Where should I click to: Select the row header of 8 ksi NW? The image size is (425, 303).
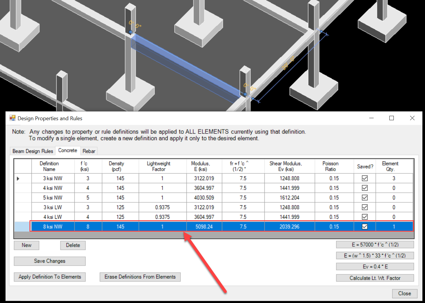coord(23,227)
